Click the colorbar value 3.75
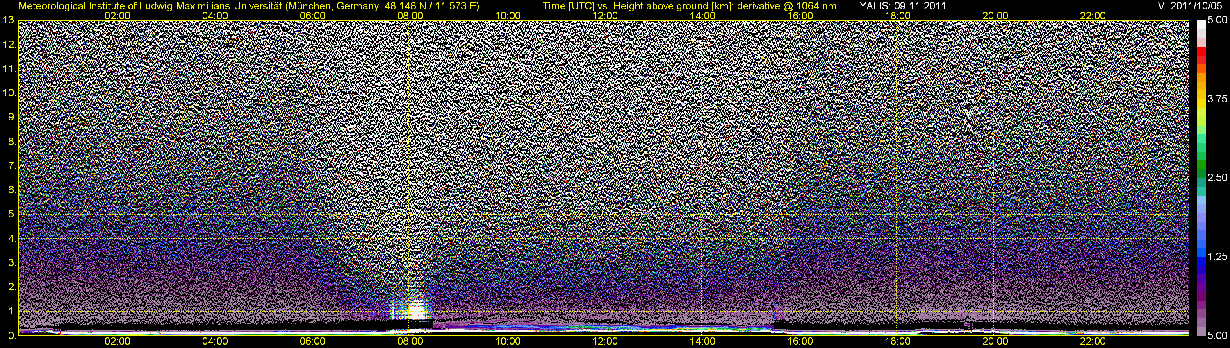 [1218, 99]
